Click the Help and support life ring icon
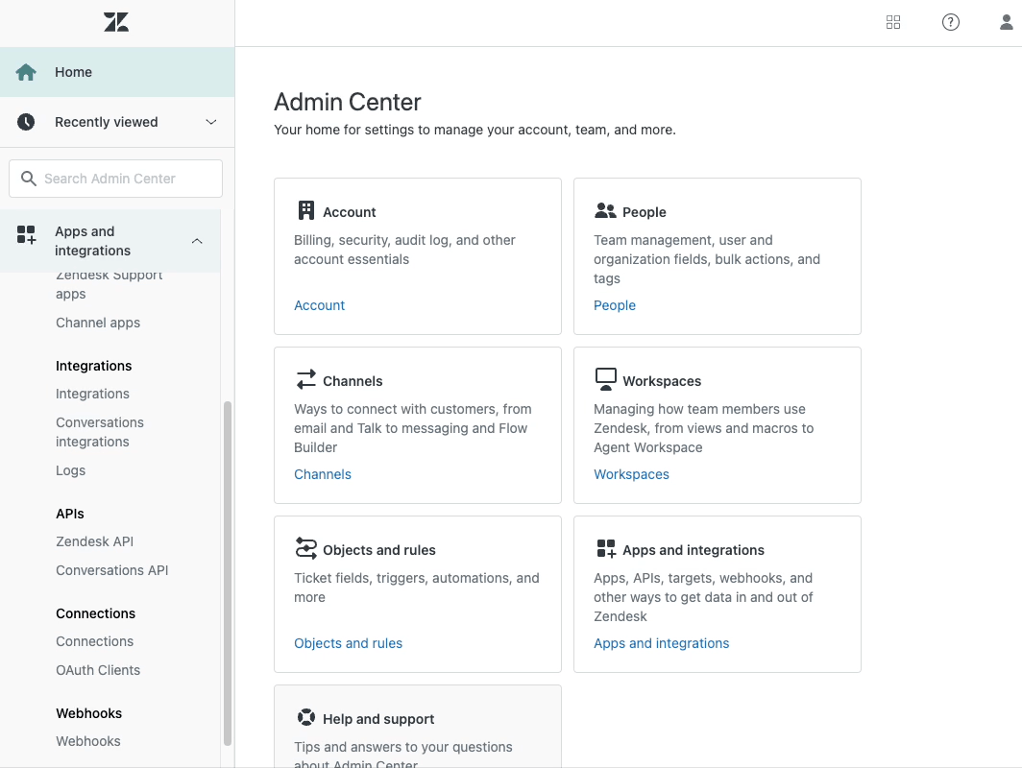Viewport: 1022px width, 768px height. (306, 716)
